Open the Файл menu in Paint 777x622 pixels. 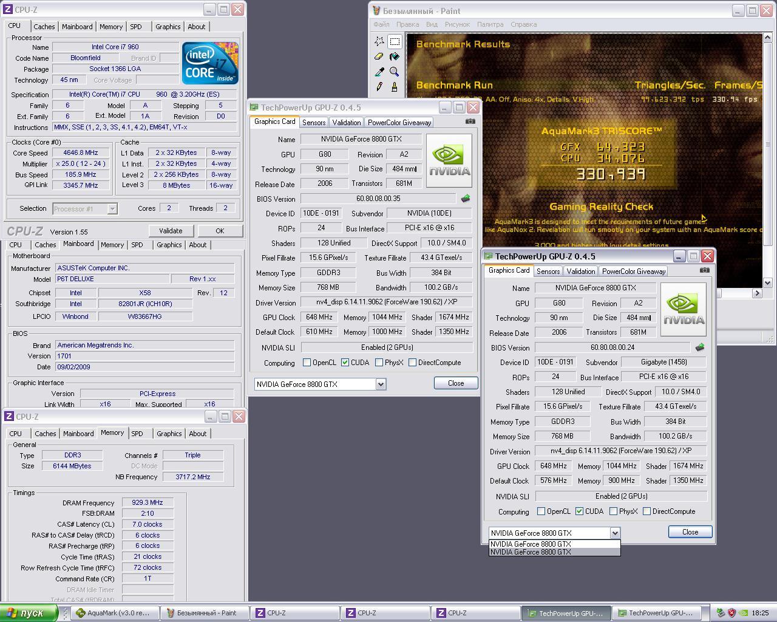[x=381, y=24]
